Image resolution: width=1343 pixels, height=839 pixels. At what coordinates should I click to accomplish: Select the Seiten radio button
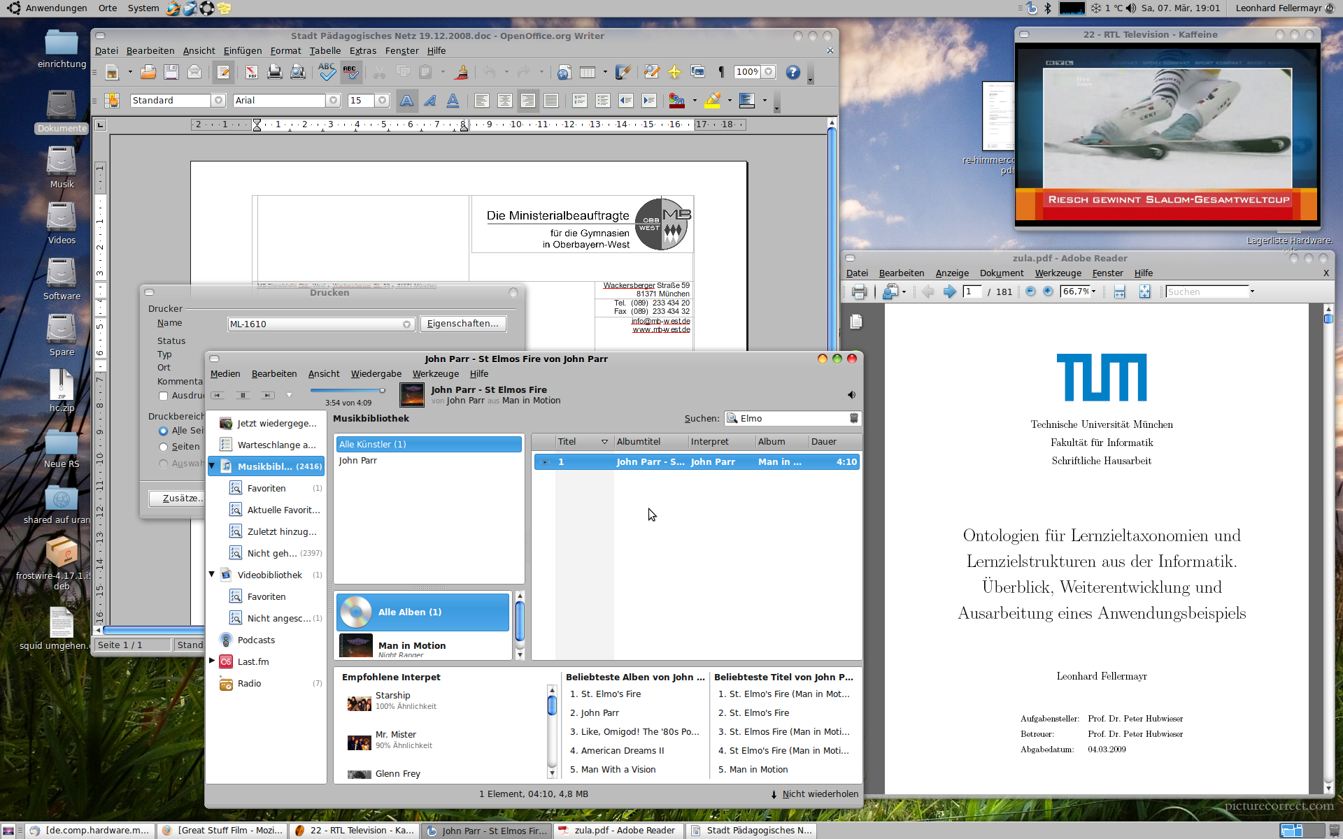[x=164, y=447]
